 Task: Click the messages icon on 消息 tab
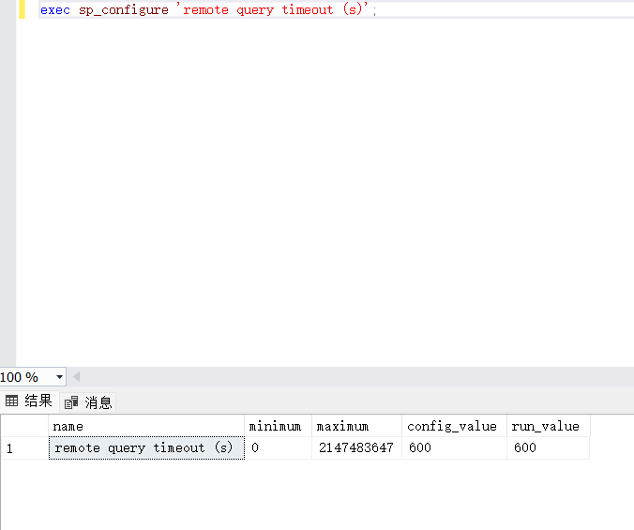(x=71, y=402)
